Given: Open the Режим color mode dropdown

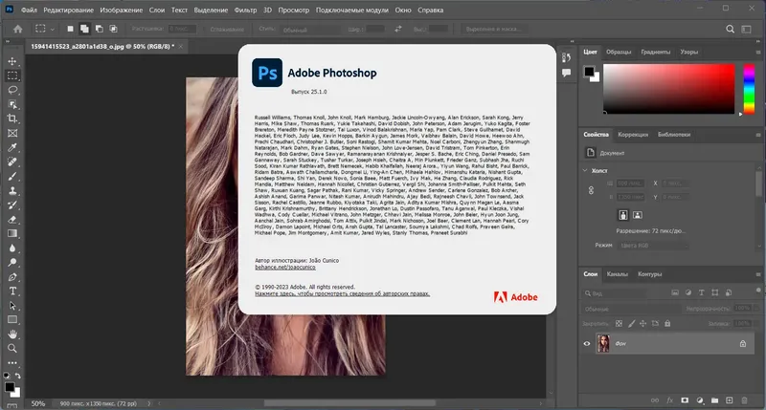Looking at the screenshot, I should pyautogui.click(x=654, y=246).
